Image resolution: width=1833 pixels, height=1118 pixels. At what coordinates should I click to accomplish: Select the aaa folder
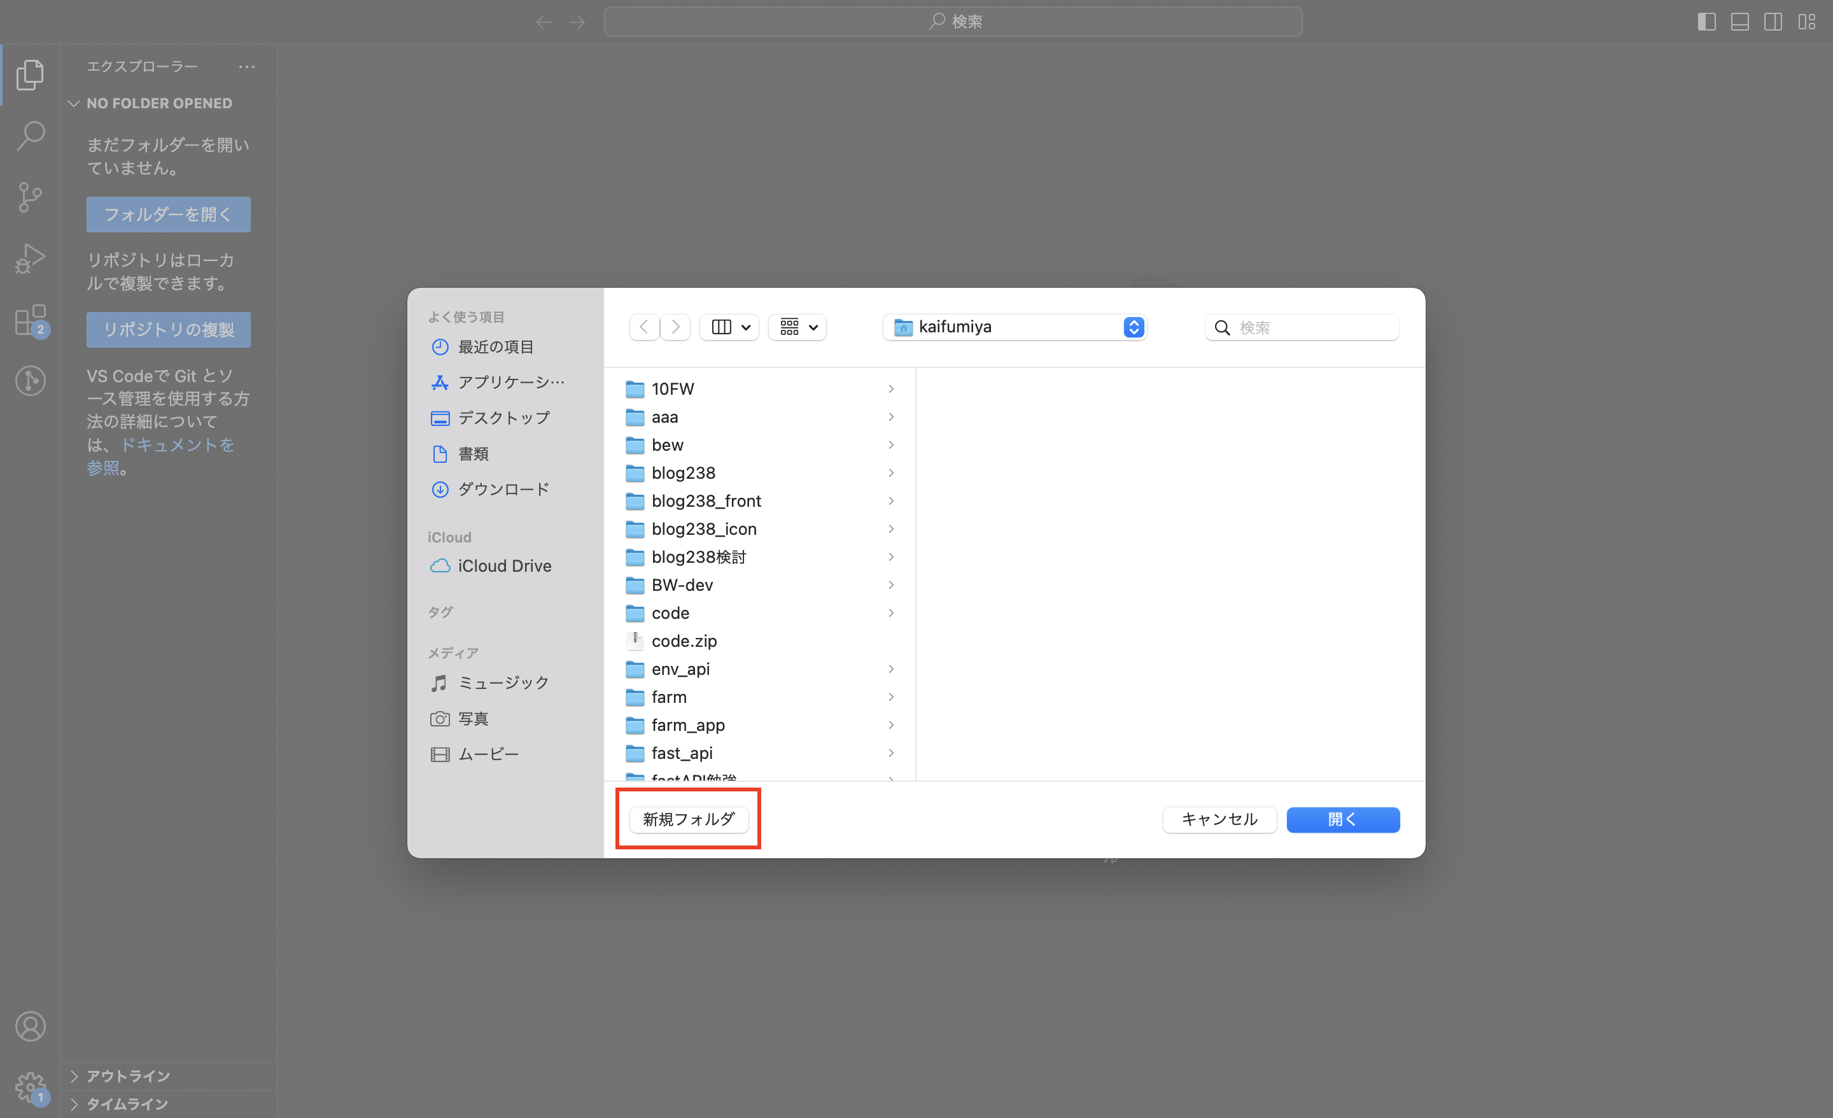coord(759,417)
